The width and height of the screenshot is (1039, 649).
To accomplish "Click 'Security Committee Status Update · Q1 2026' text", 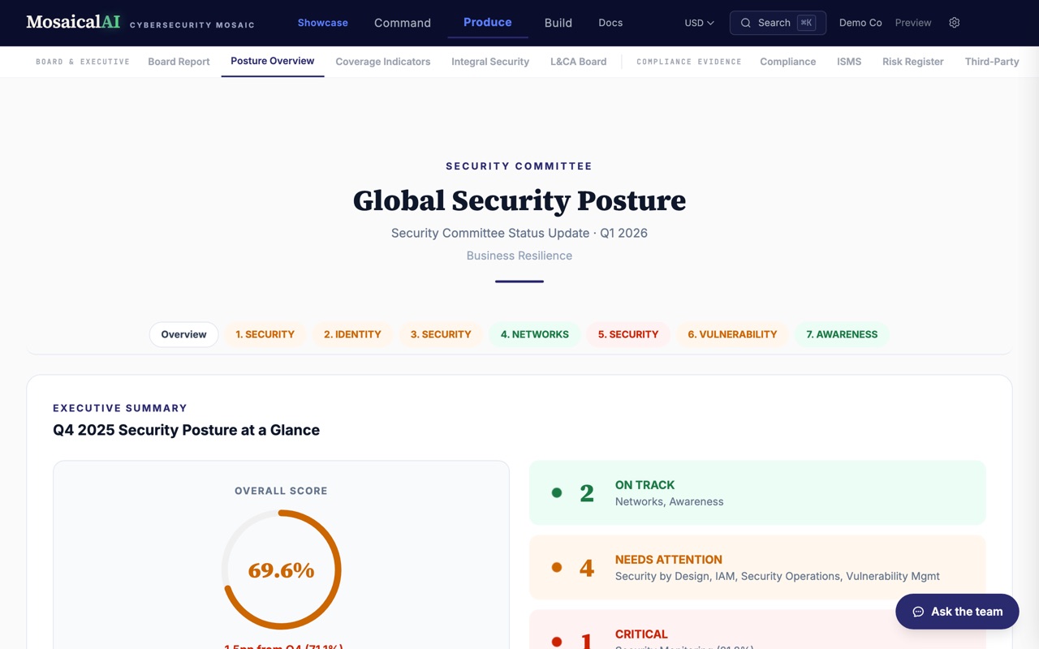I will (519, 233).
